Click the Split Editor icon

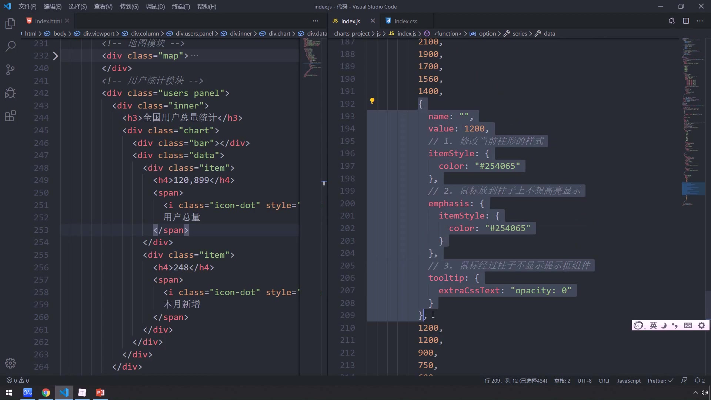click(x=686, y=21)
